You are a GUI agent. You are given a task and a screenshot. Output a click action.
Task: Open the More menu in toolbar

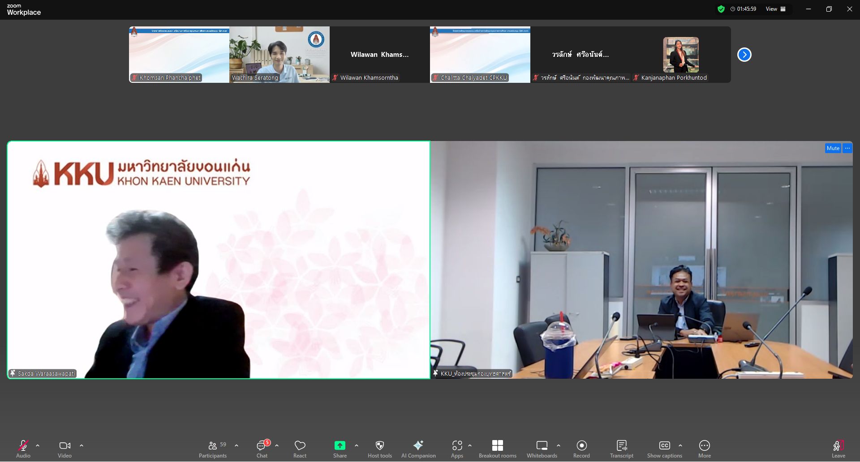tap(704, 449)
